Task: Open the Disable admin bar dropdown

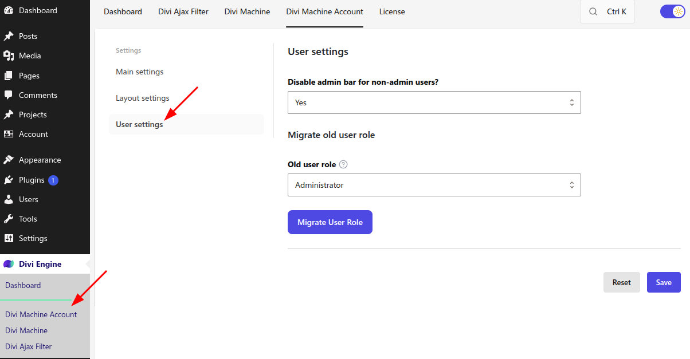Action: pos(434,102)
